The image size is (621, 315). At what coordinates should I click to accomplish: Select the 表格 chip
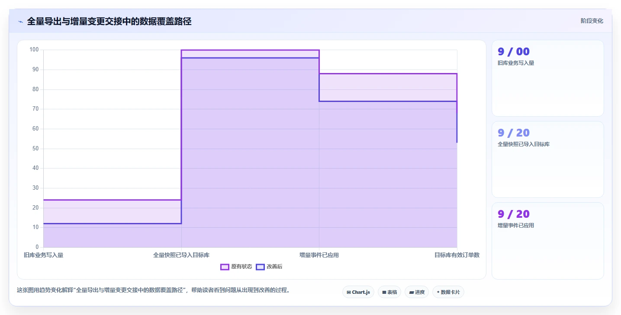389,292
